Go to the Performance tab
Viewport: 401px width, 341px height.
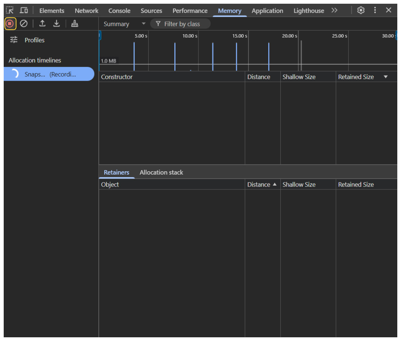(190, 11)
